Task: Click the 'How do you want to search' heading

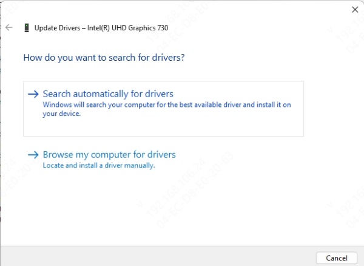Action: click(104, 58)
